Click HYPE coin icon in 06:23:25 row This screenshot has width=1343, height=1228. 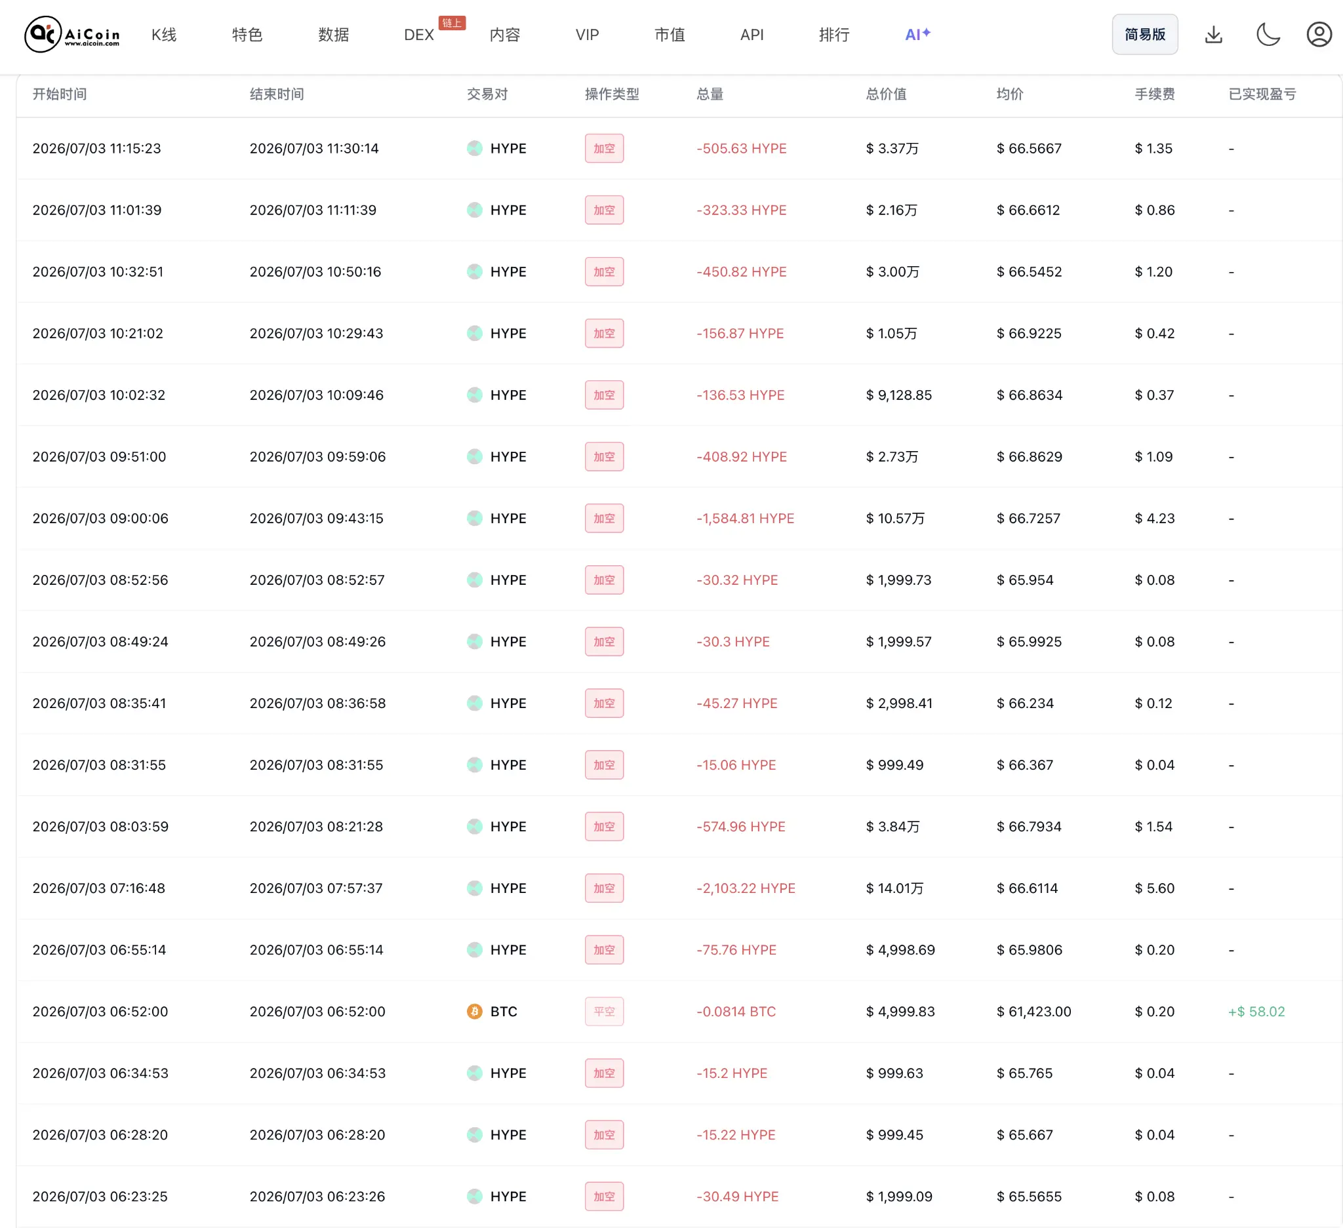474,1196
